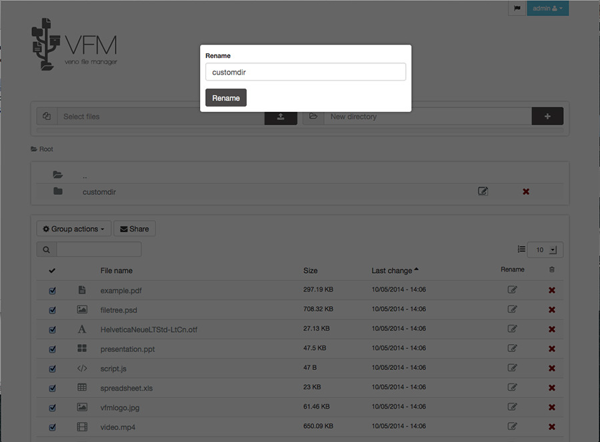Deselect the vfmlogo.jpg checkbox
Screen dimensions: 600x442
point(53,407)
